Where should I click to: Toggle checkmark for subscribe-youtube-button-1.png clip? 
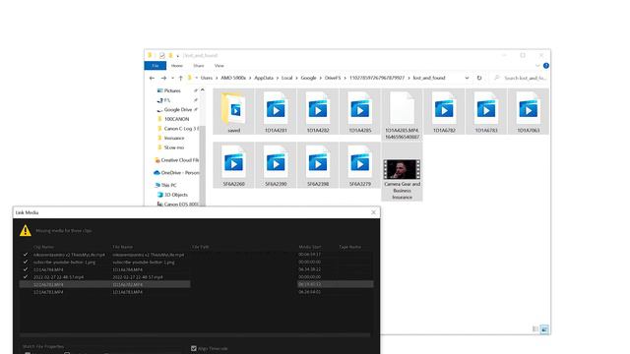click(26, 262)
